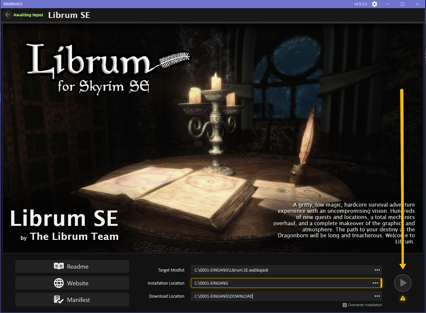Viewport: 426px width, 313px height.
Task: Click the Awaiting Input status label
Action: [x=28, y=15]
